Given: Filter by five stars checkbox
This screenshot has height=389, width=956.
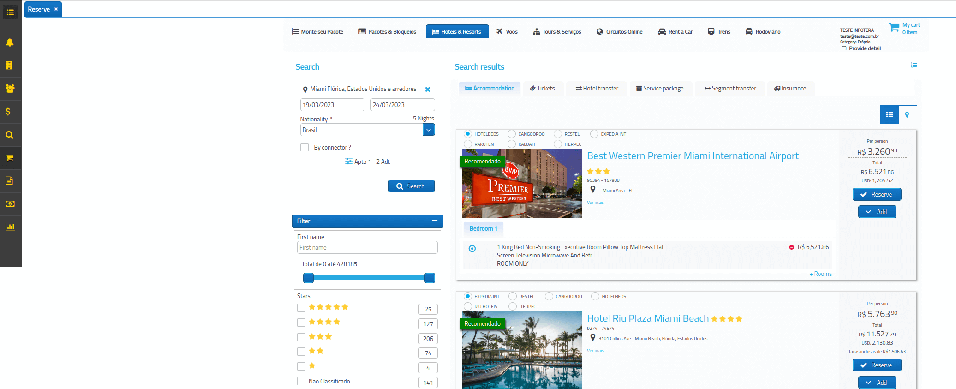Looking at the screenshot, I should click(301, 308).
